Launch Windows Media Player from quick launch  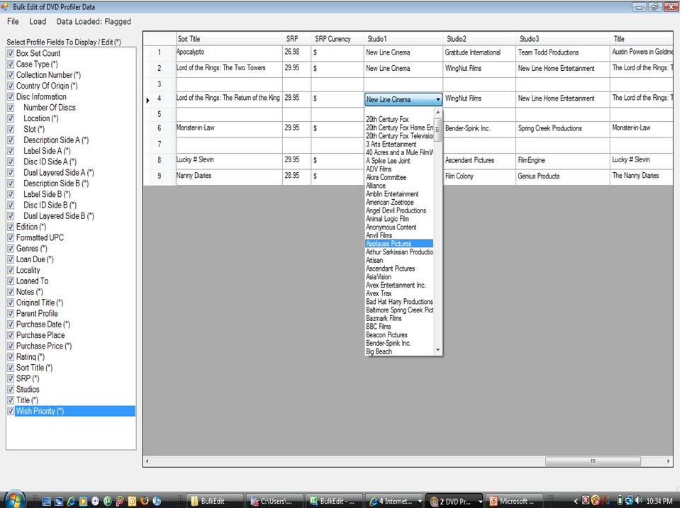pyautogui.click(x=83, y=501)
